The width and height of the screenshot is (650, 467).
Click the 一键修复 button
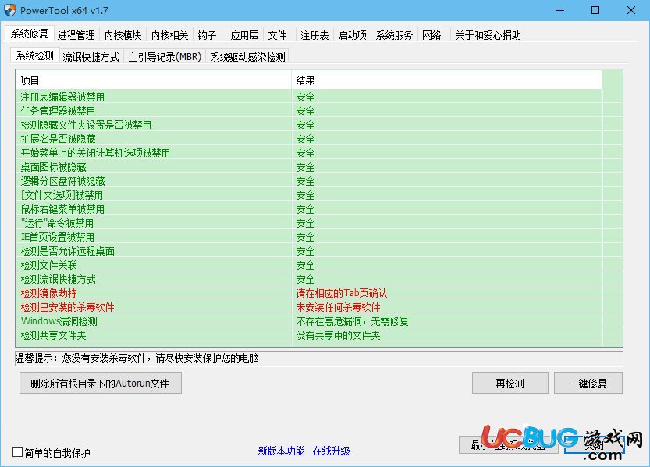point(588,384)
